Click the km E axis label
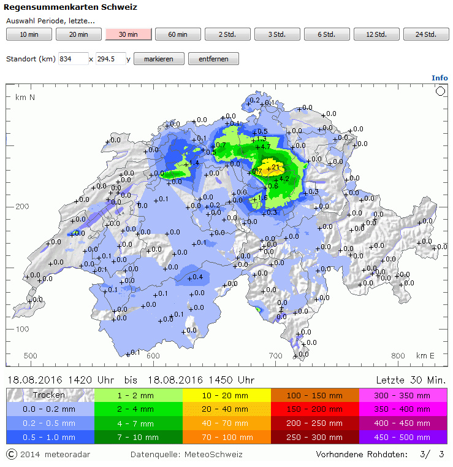 (425, 355)
